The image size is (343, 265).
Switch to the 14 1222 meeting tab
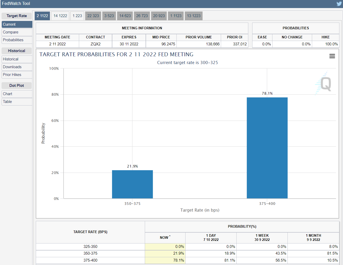coord(60,16)
